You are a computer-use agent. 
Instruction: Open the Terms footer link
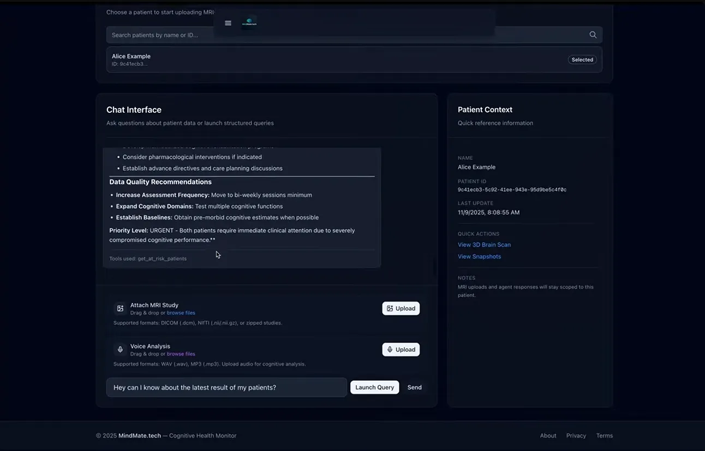(605, 436)
